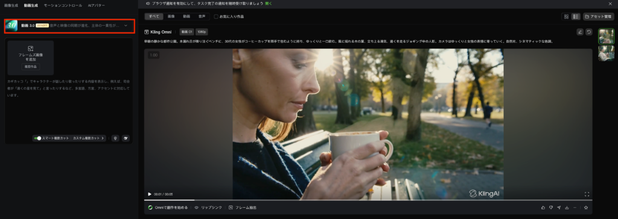The width and height of the screenshot is (618, 219).
Task: Click the 00:01 / 00:05 time display
Action: [x=163, y=194]
